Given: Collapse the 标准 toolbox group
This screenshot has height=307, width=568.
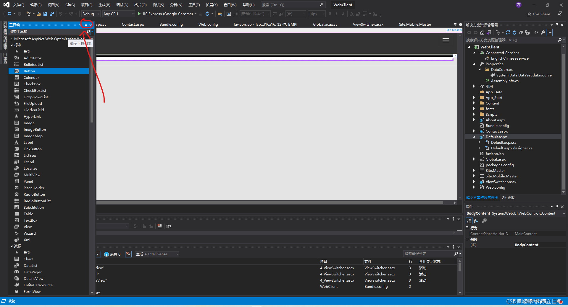Looking at the screenshot, I should [x=12, y=45].
